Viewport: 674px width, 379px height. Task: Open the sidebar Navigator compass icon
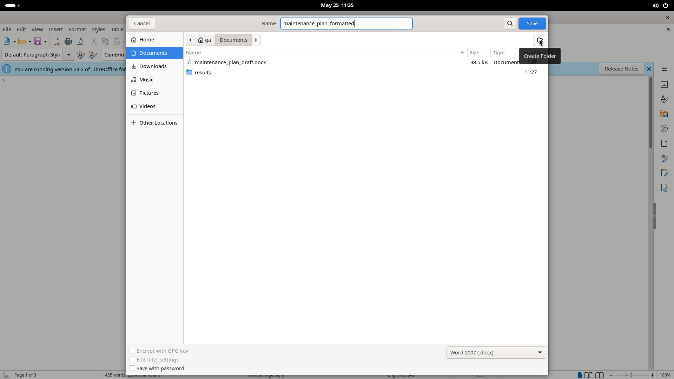click(664, 128)
